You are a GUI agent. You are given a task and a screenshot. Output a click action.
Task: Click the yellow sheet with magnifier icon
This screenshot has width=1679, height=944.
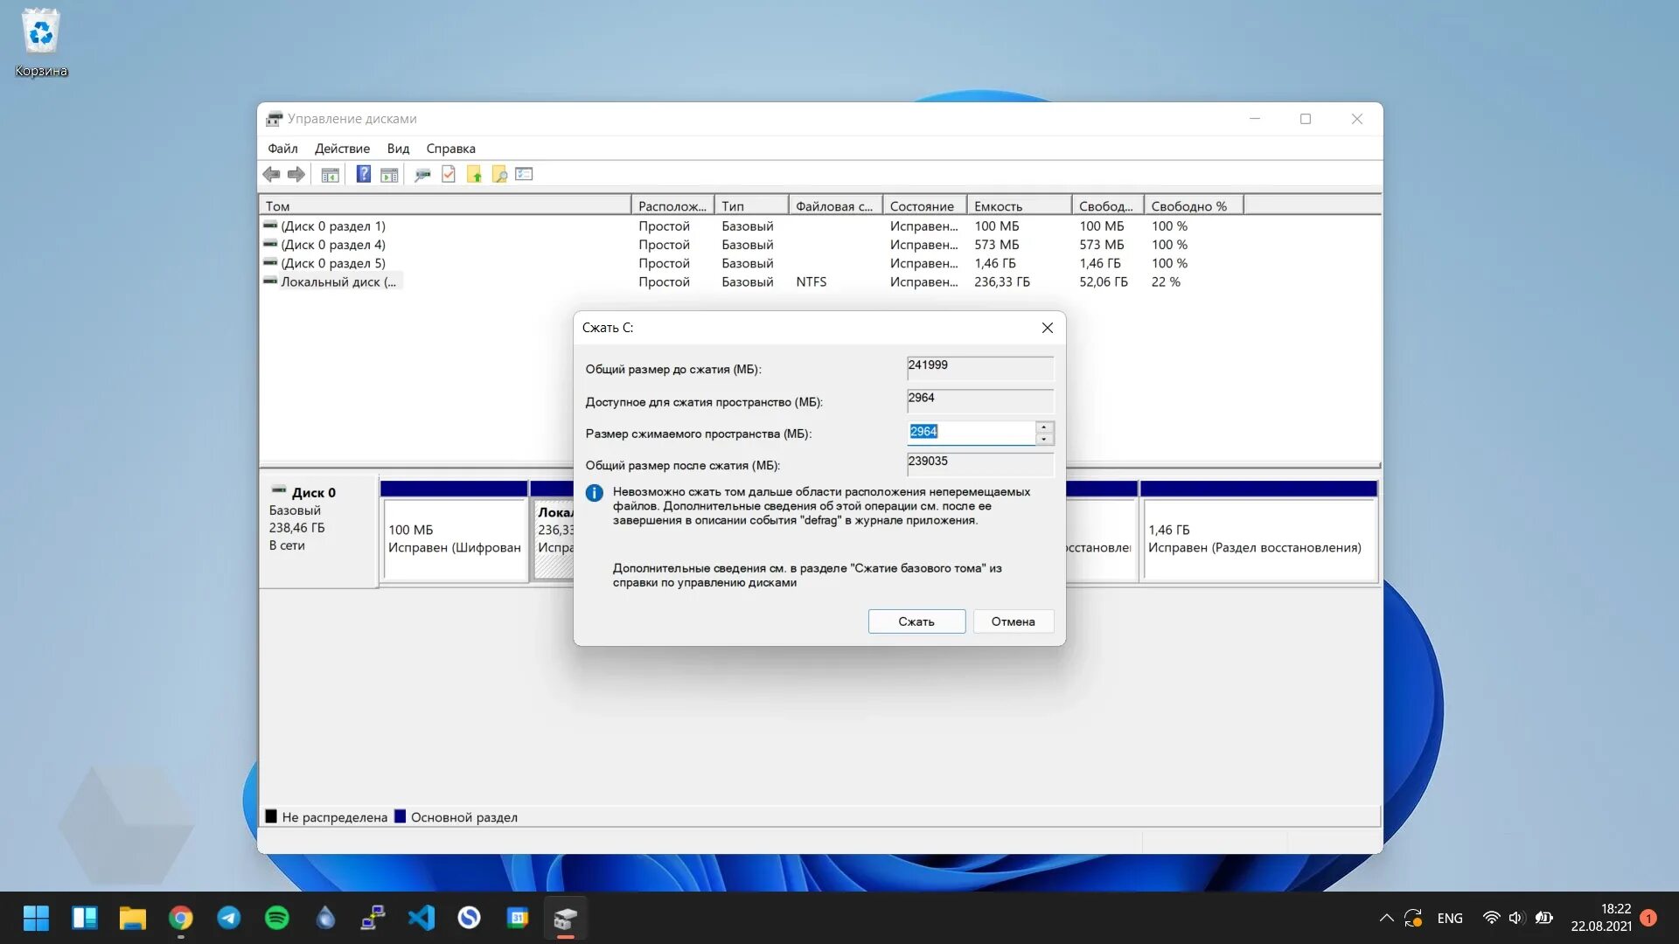[499, 174]
